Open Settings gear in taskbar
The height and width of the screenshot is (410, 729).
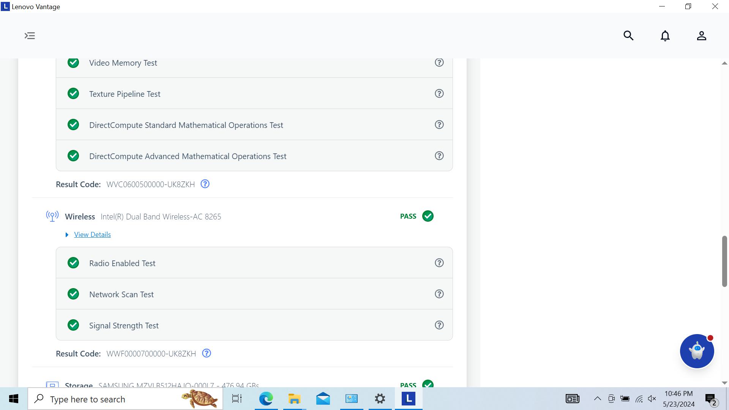[x=380, y=399]
